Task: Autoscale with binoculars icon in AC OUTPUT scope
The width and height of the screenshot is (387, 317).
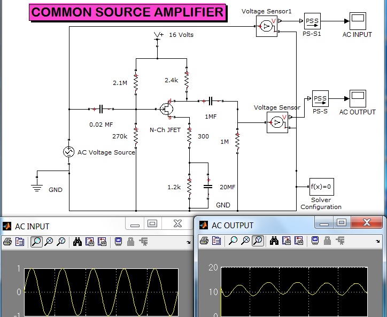Action: click(274, 241)
